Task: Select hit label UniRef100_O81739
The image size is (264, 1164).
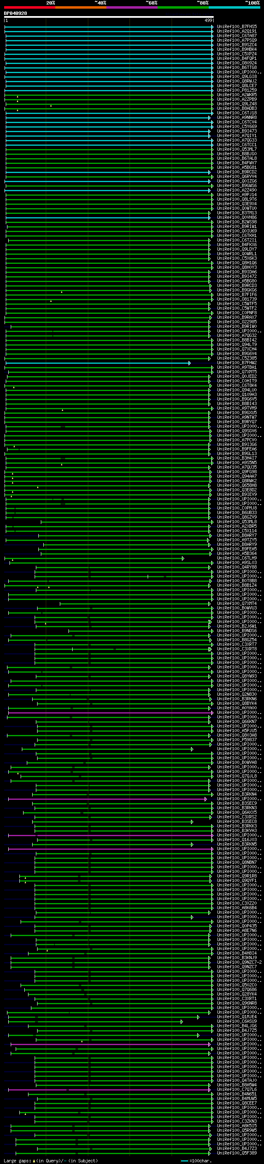Action: (x=237, y=299)
